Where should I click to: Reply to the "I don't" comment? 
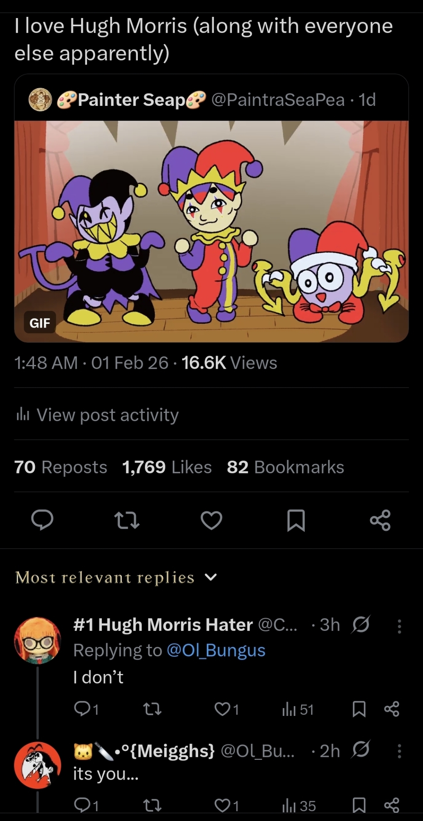tap(81, 709)
